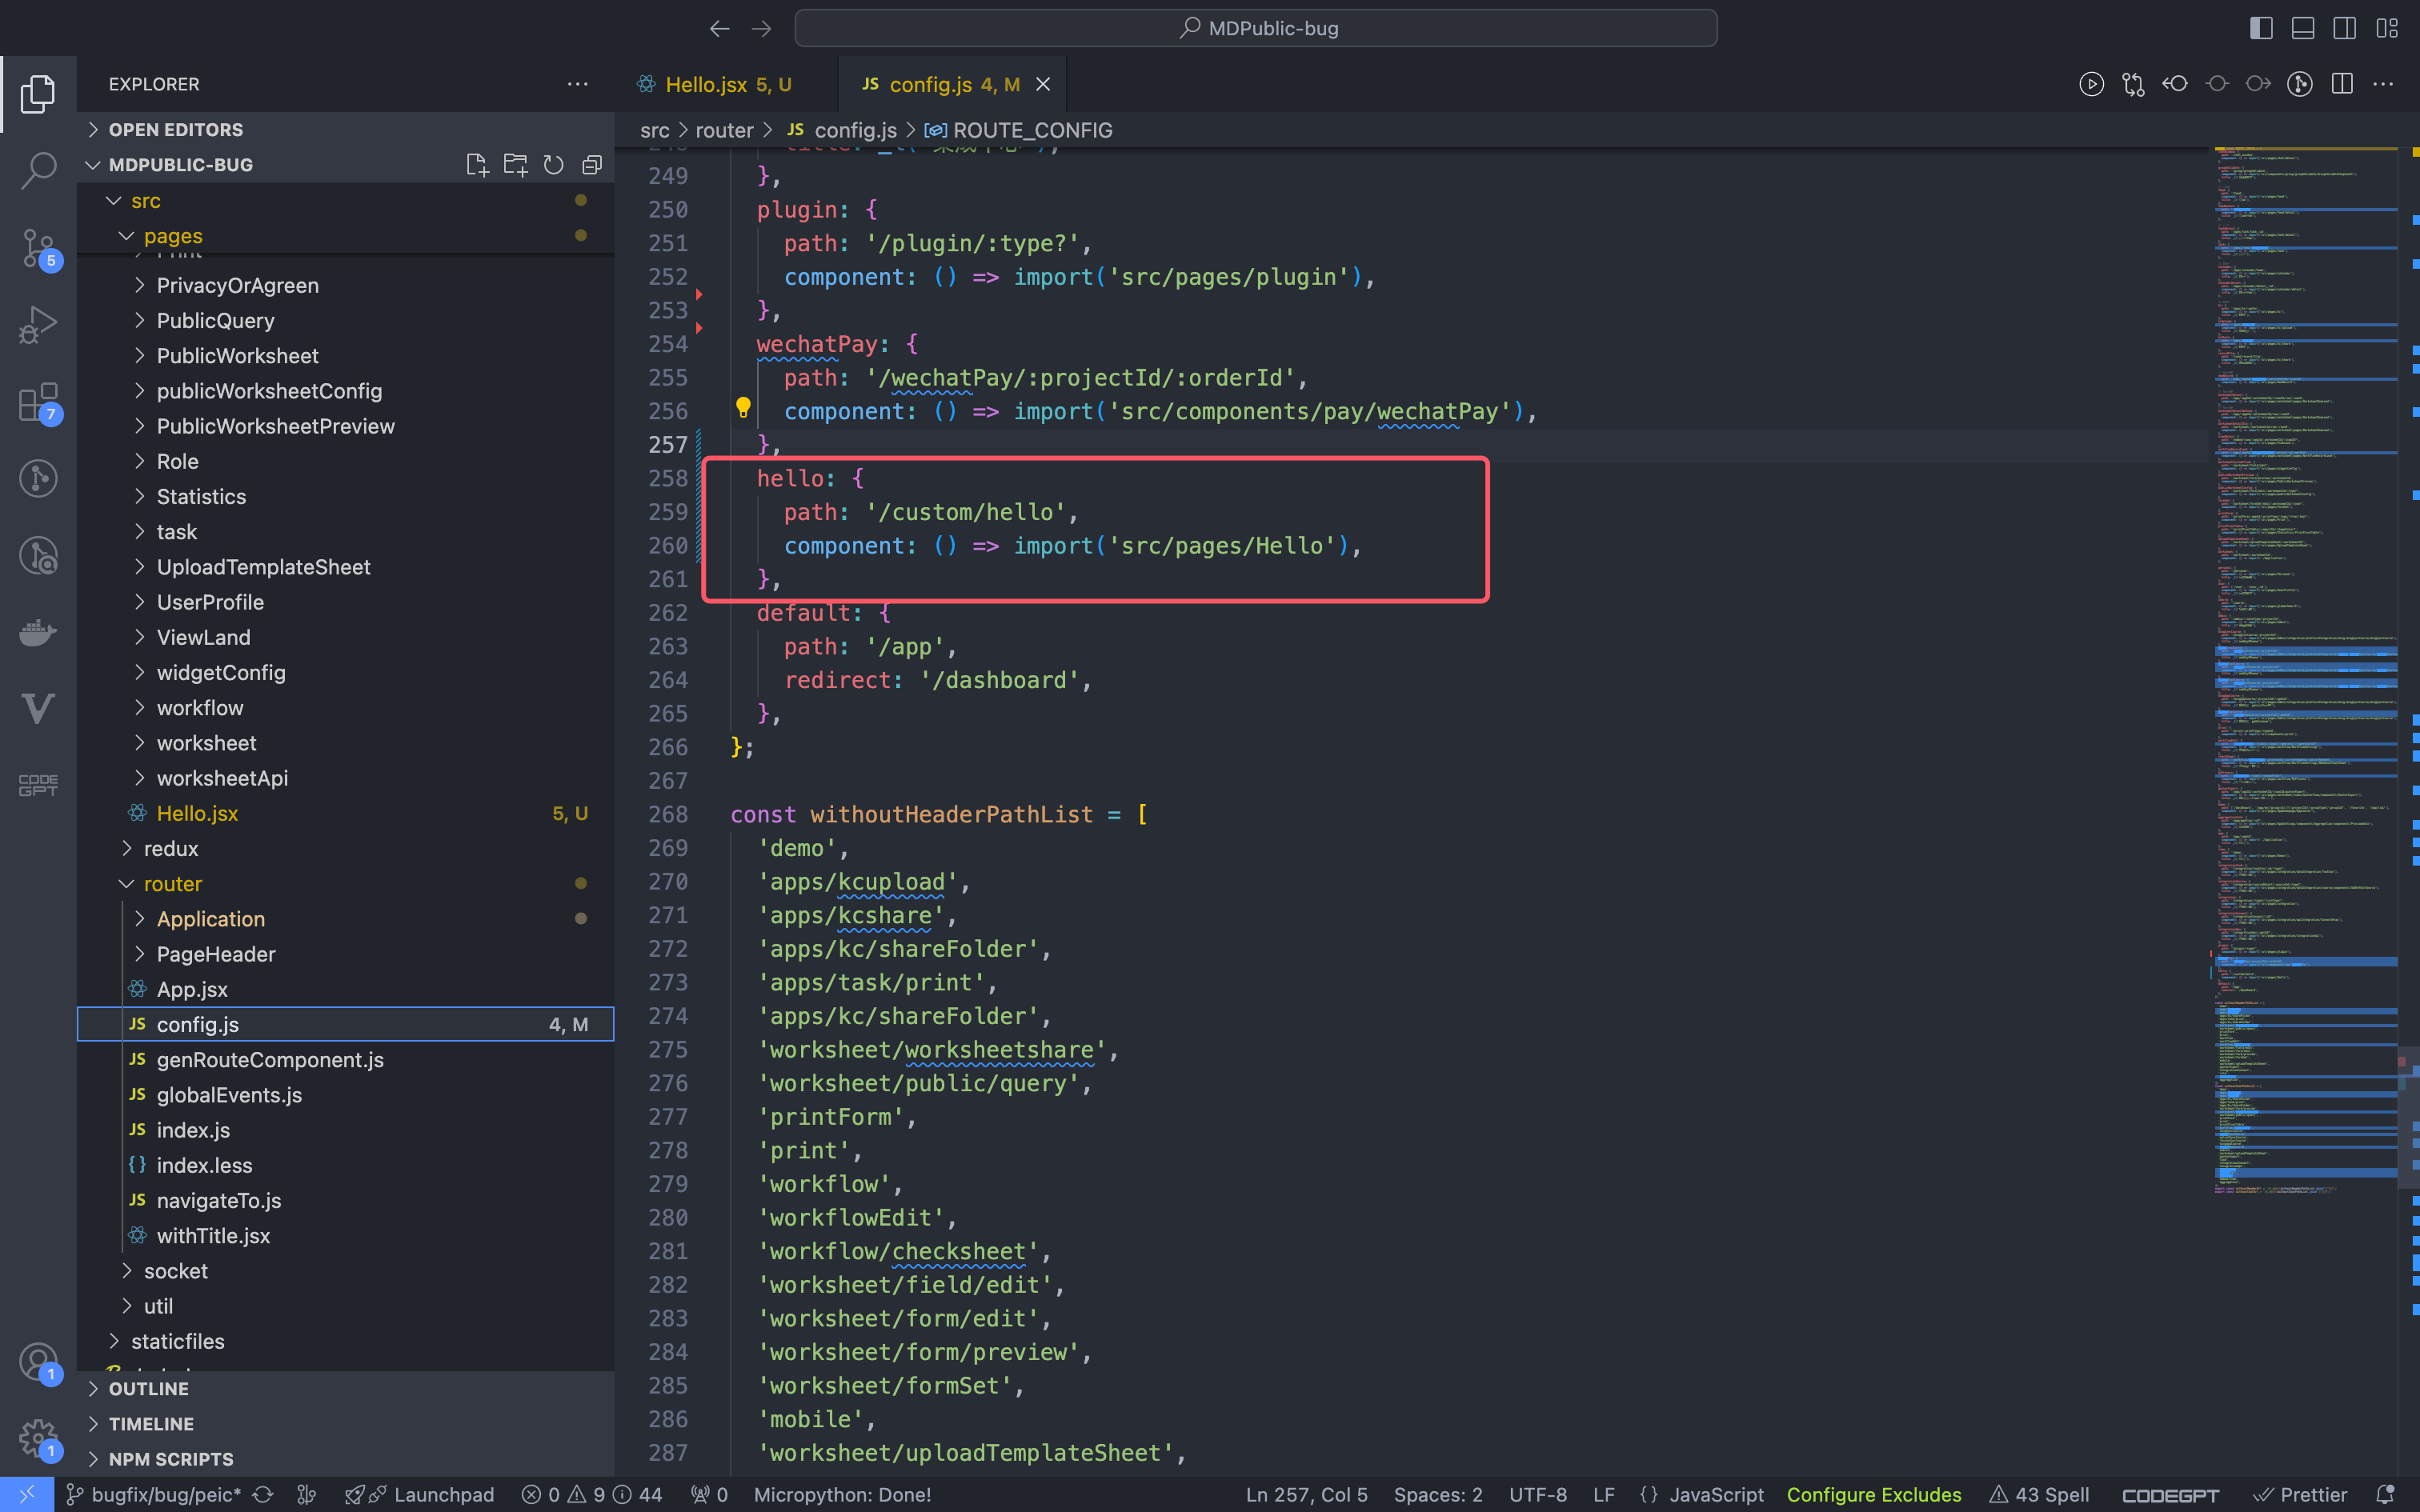Click UTF-8 encoding indicator
Viewport: 2420px width, 1512px height.
pyautogui.click(x=1538, y=1494)
